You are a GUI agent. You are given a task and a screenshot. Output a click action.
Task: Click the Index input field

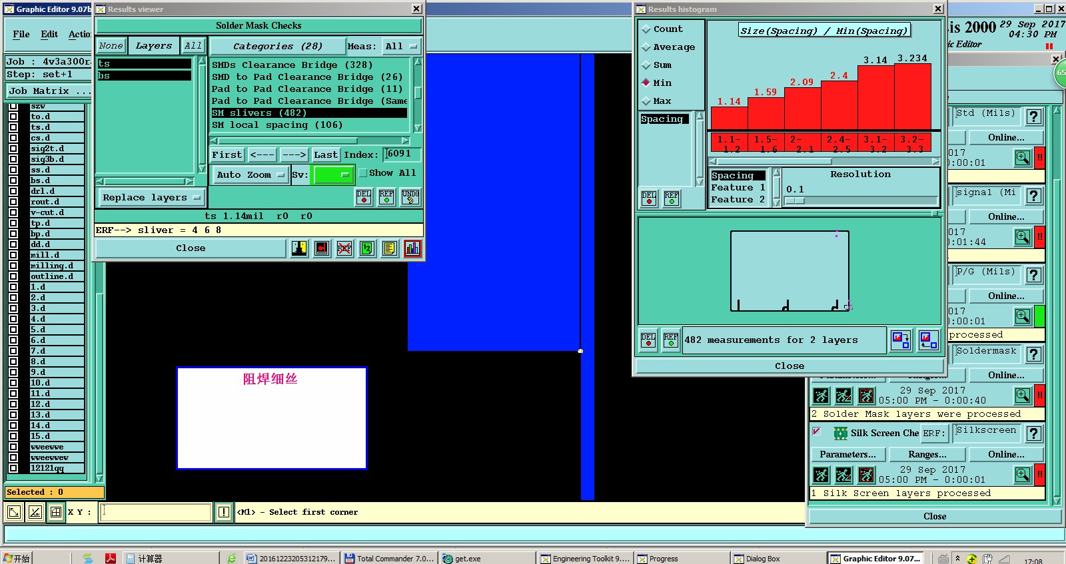402,154
